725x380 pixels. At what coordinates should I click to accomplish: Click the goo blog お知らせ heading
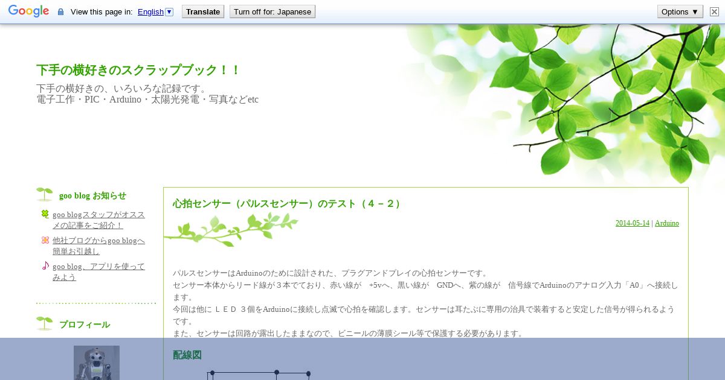92,195
